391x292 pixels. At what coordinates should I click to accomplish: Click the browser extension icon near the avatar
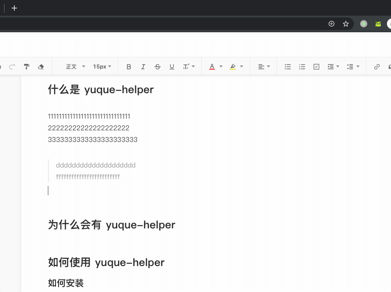tap(378, 24)
